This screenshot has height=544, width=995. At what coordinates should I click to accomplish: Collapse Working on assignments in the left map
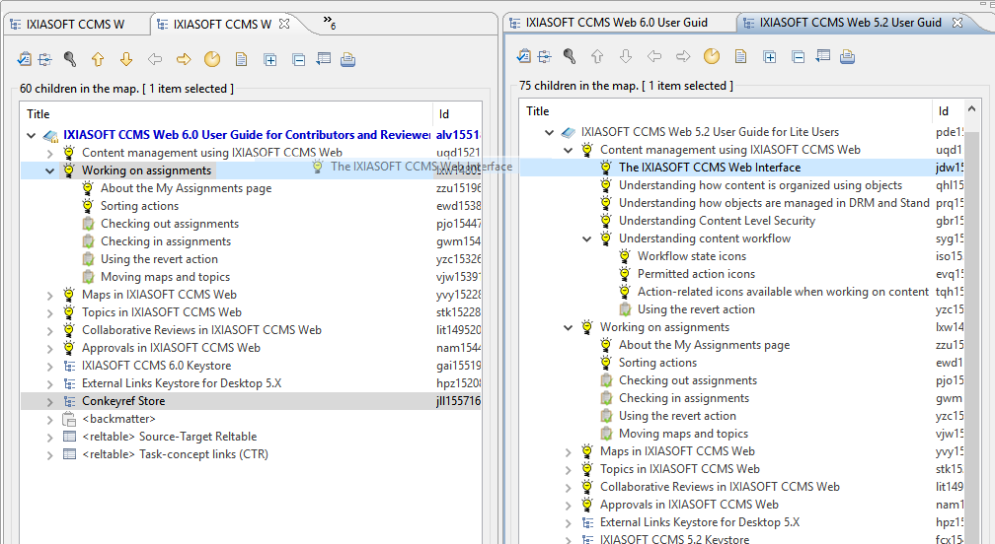point(49,170)
